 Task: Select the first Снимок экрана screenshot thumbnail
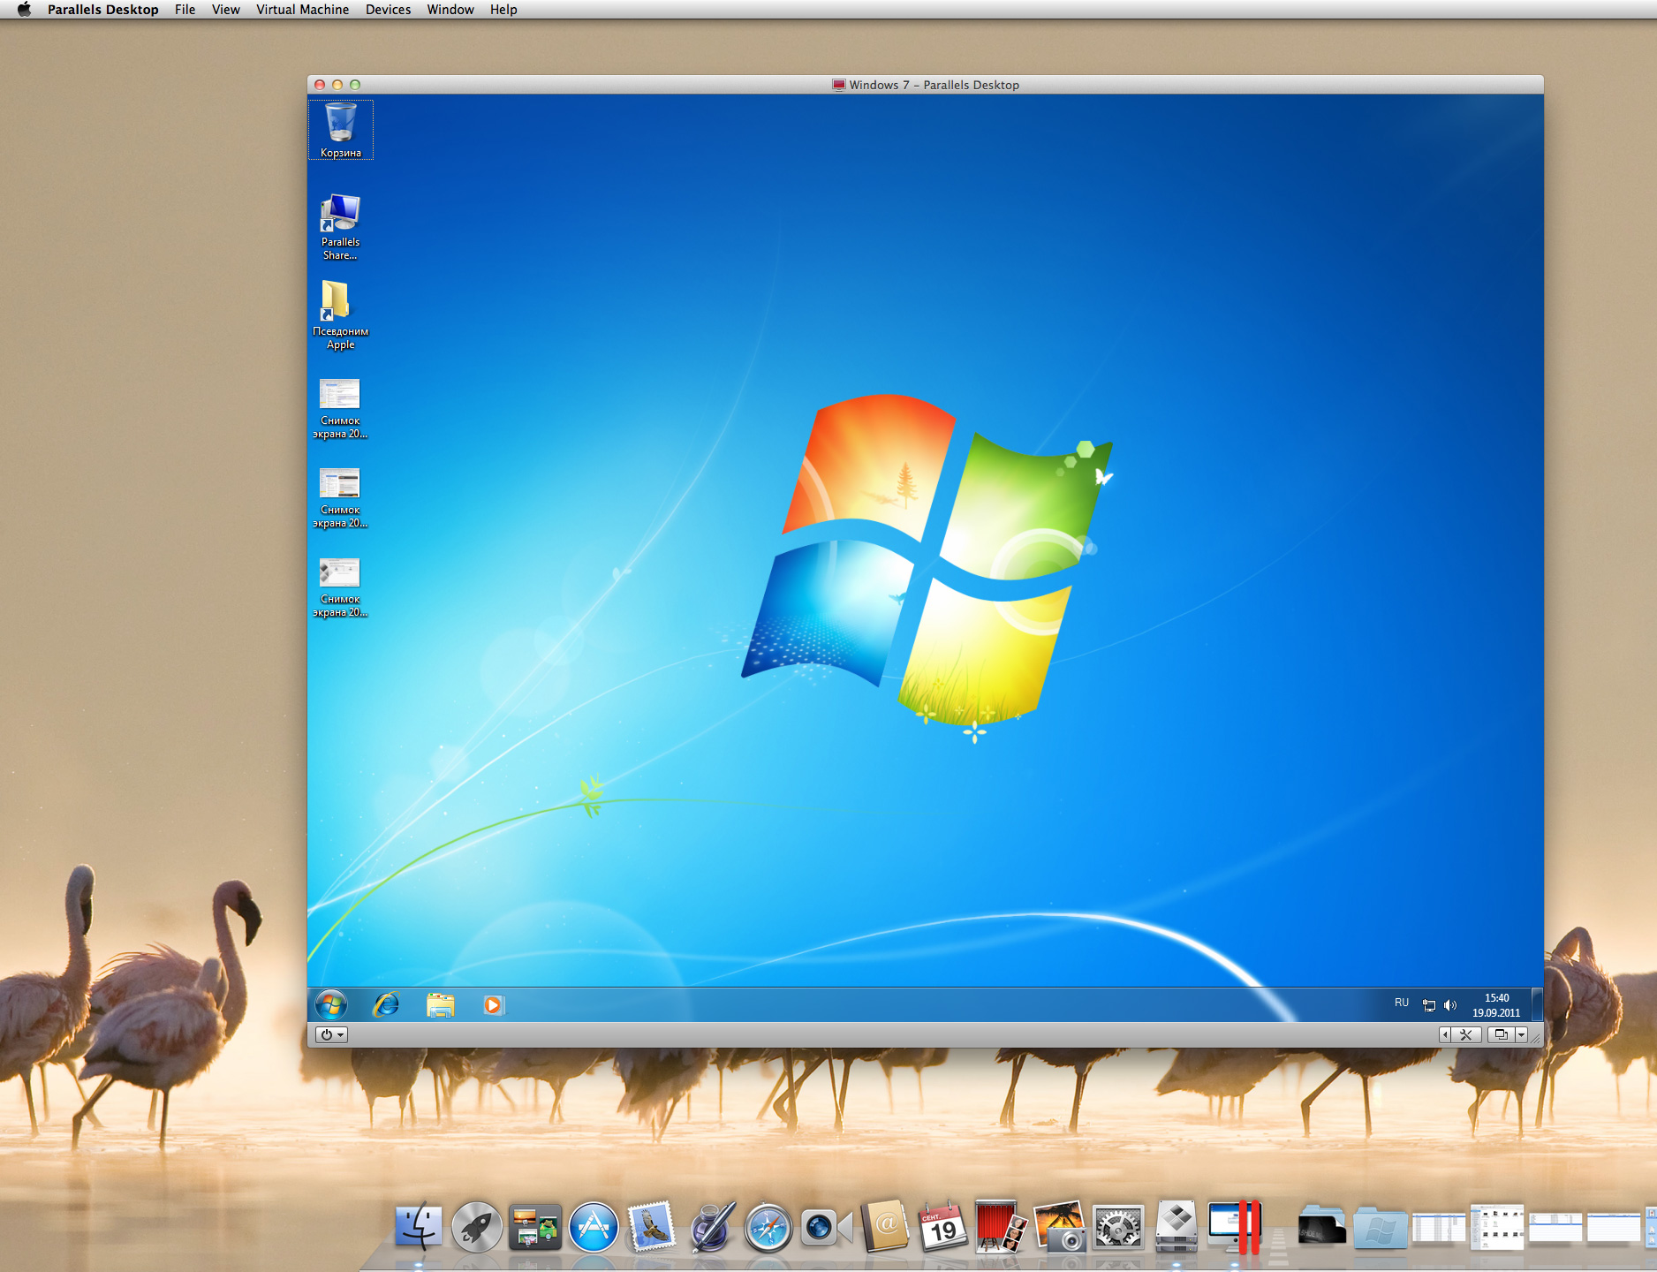point(340,406)
